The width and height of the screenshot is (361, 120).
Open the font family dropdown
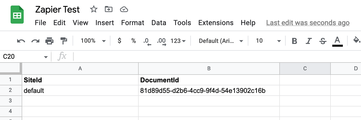coord(221,41)
